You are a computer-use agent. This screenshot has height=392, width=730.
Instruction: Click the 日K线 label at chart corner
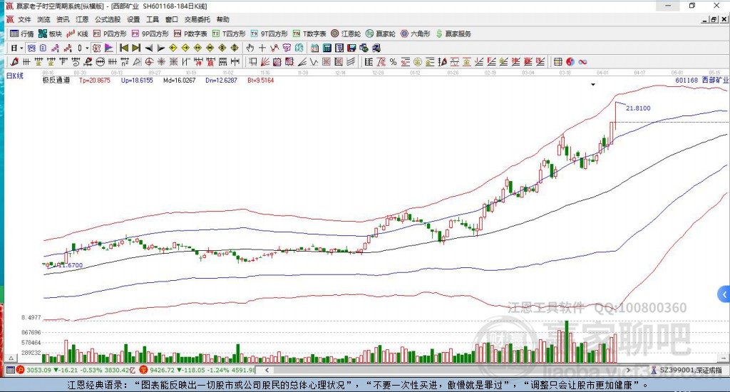point(14,76)
